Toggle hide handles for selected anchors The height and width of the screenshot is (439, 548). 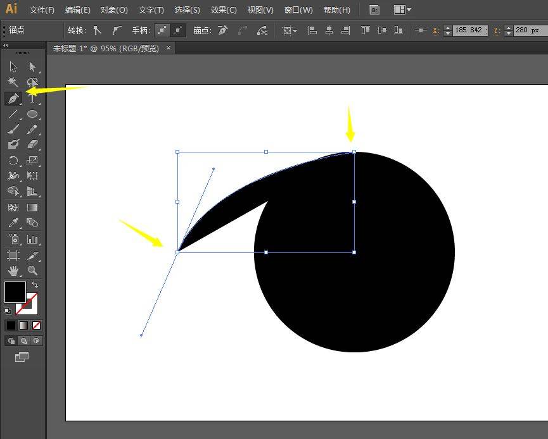[x=179, y=30]
